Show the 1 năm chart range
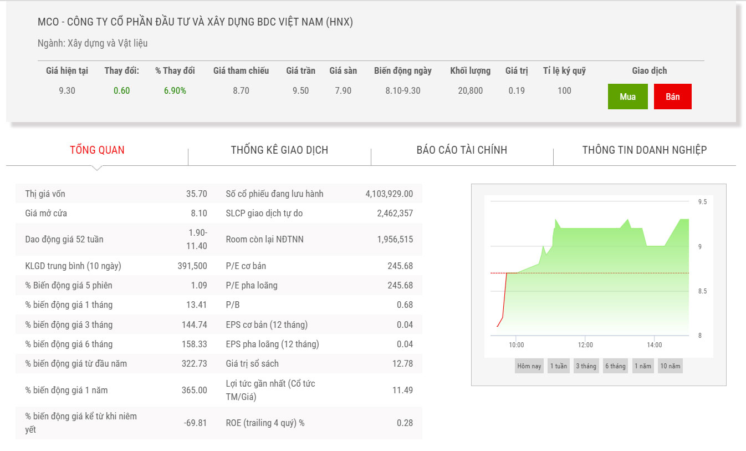The image size is (746, 451). pos(643,366)
